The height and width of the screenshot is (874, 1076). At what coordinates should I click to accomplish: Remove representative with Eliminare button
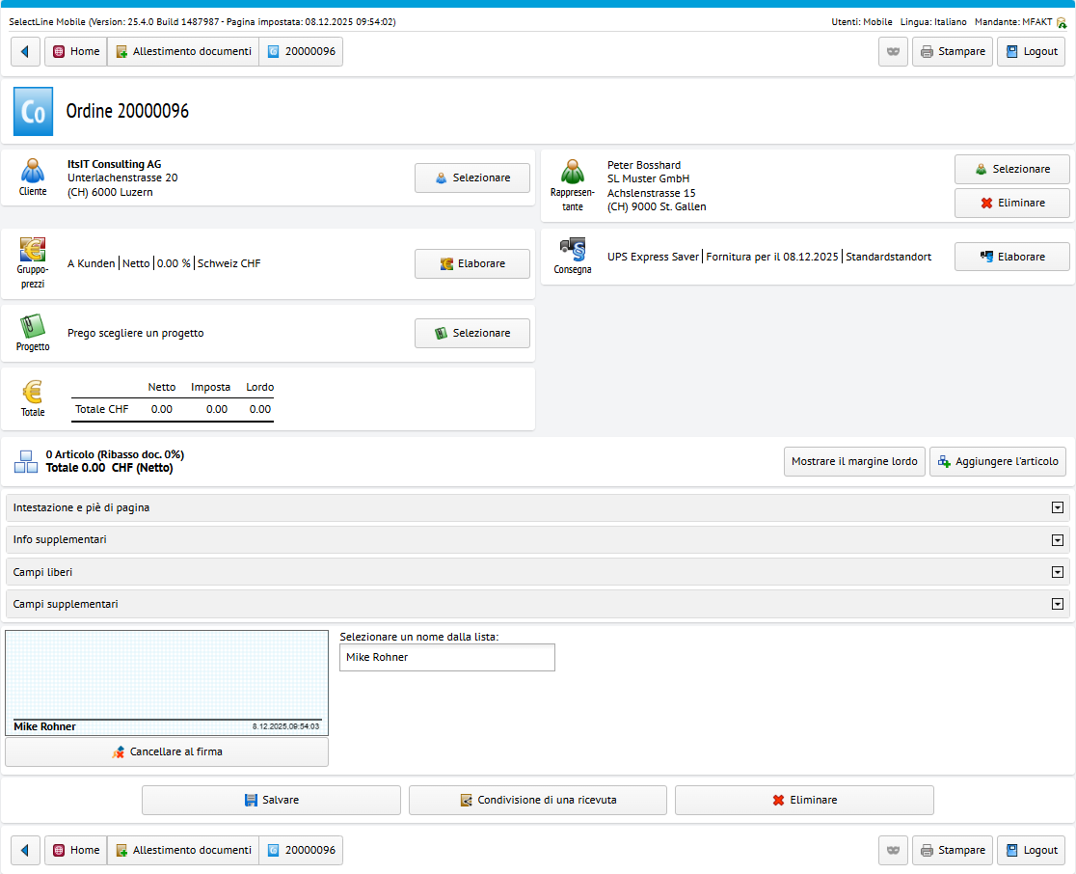coord(1011,204)
